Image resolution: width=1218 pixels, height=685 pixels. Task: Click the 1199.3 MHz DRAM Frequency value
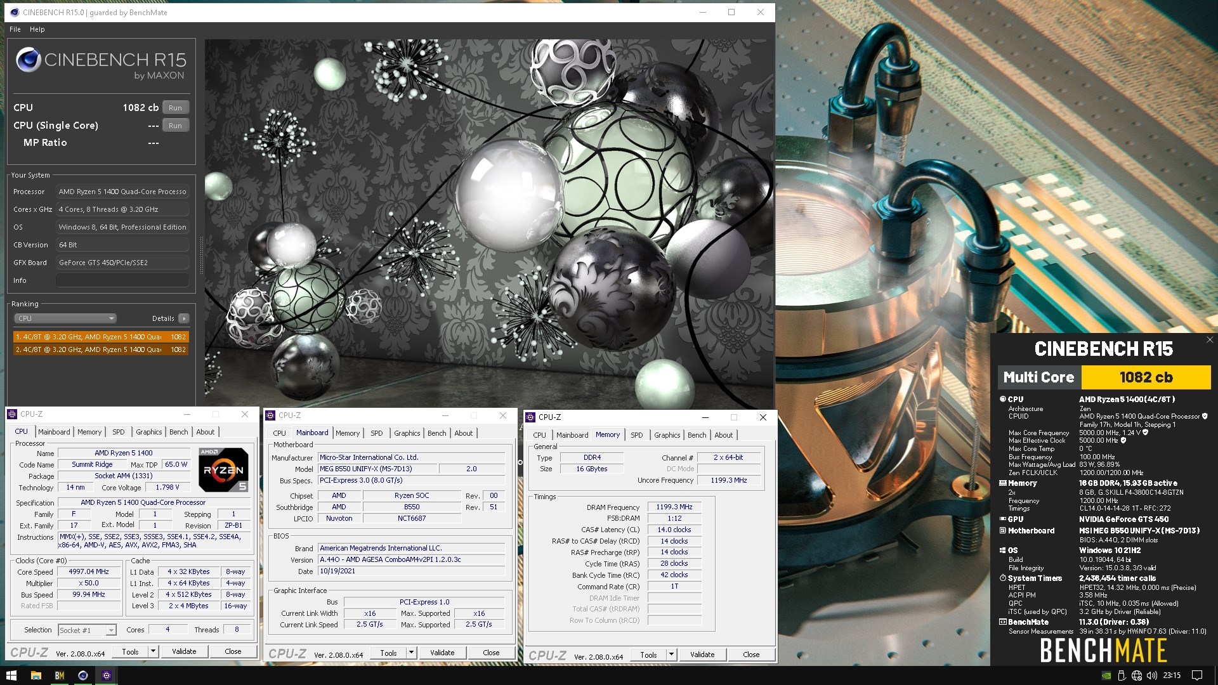(674, 507)
